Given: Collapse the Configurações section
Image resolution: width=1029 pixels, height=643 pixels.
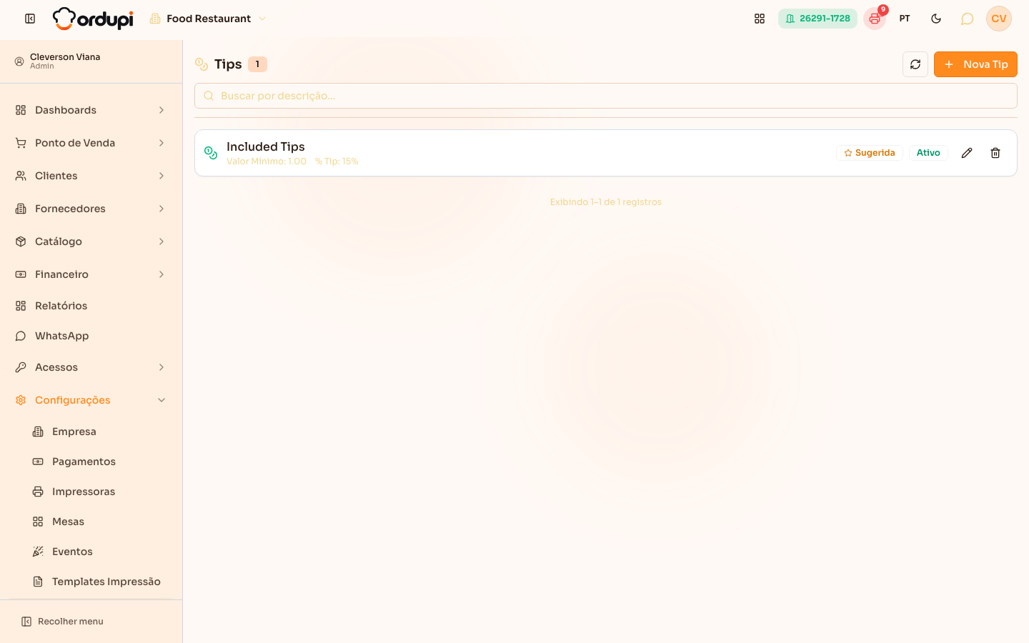Looking at the screenshot, I should pos(91,400).
